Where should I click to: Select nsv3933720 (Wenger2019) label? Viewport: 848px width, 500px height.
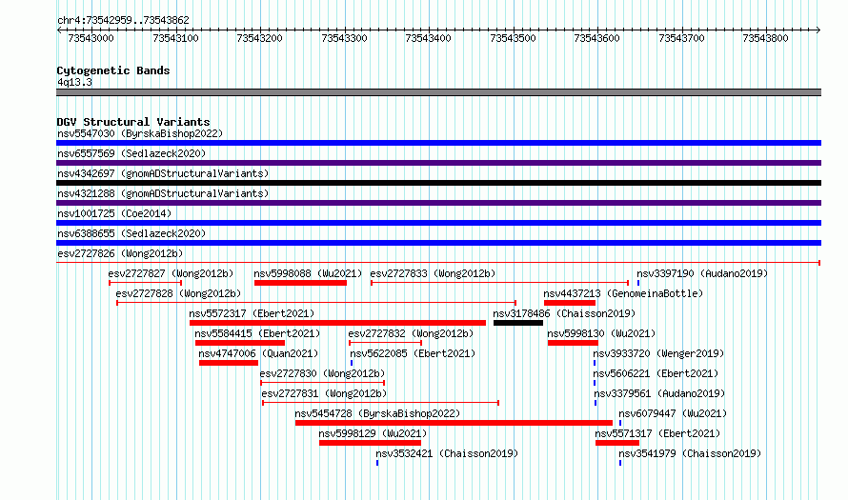coord(658,353)
